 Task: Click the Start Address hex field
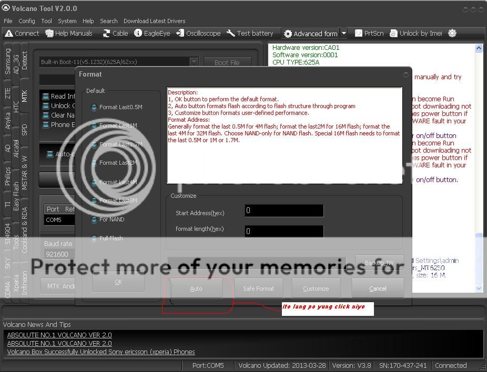coord(284,211)
